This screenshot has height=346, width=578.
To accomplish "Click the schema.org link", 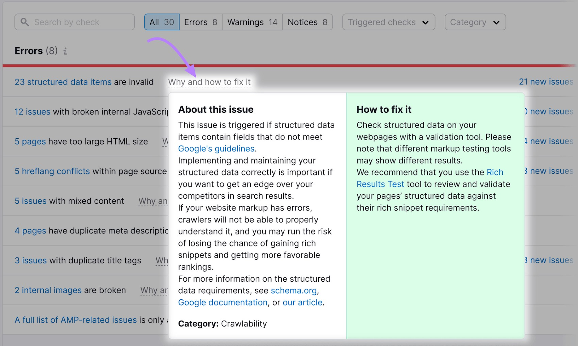I will pos(293,290).
